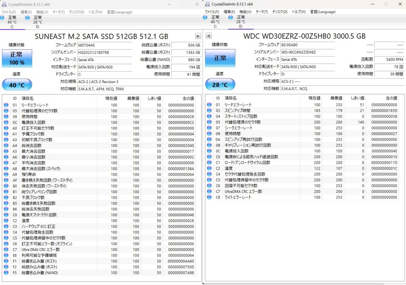Viewport: 406px width, 285px height.
Task: Click status icon of キャリブレーション再試行回数 row
Action: click(209, 145)
